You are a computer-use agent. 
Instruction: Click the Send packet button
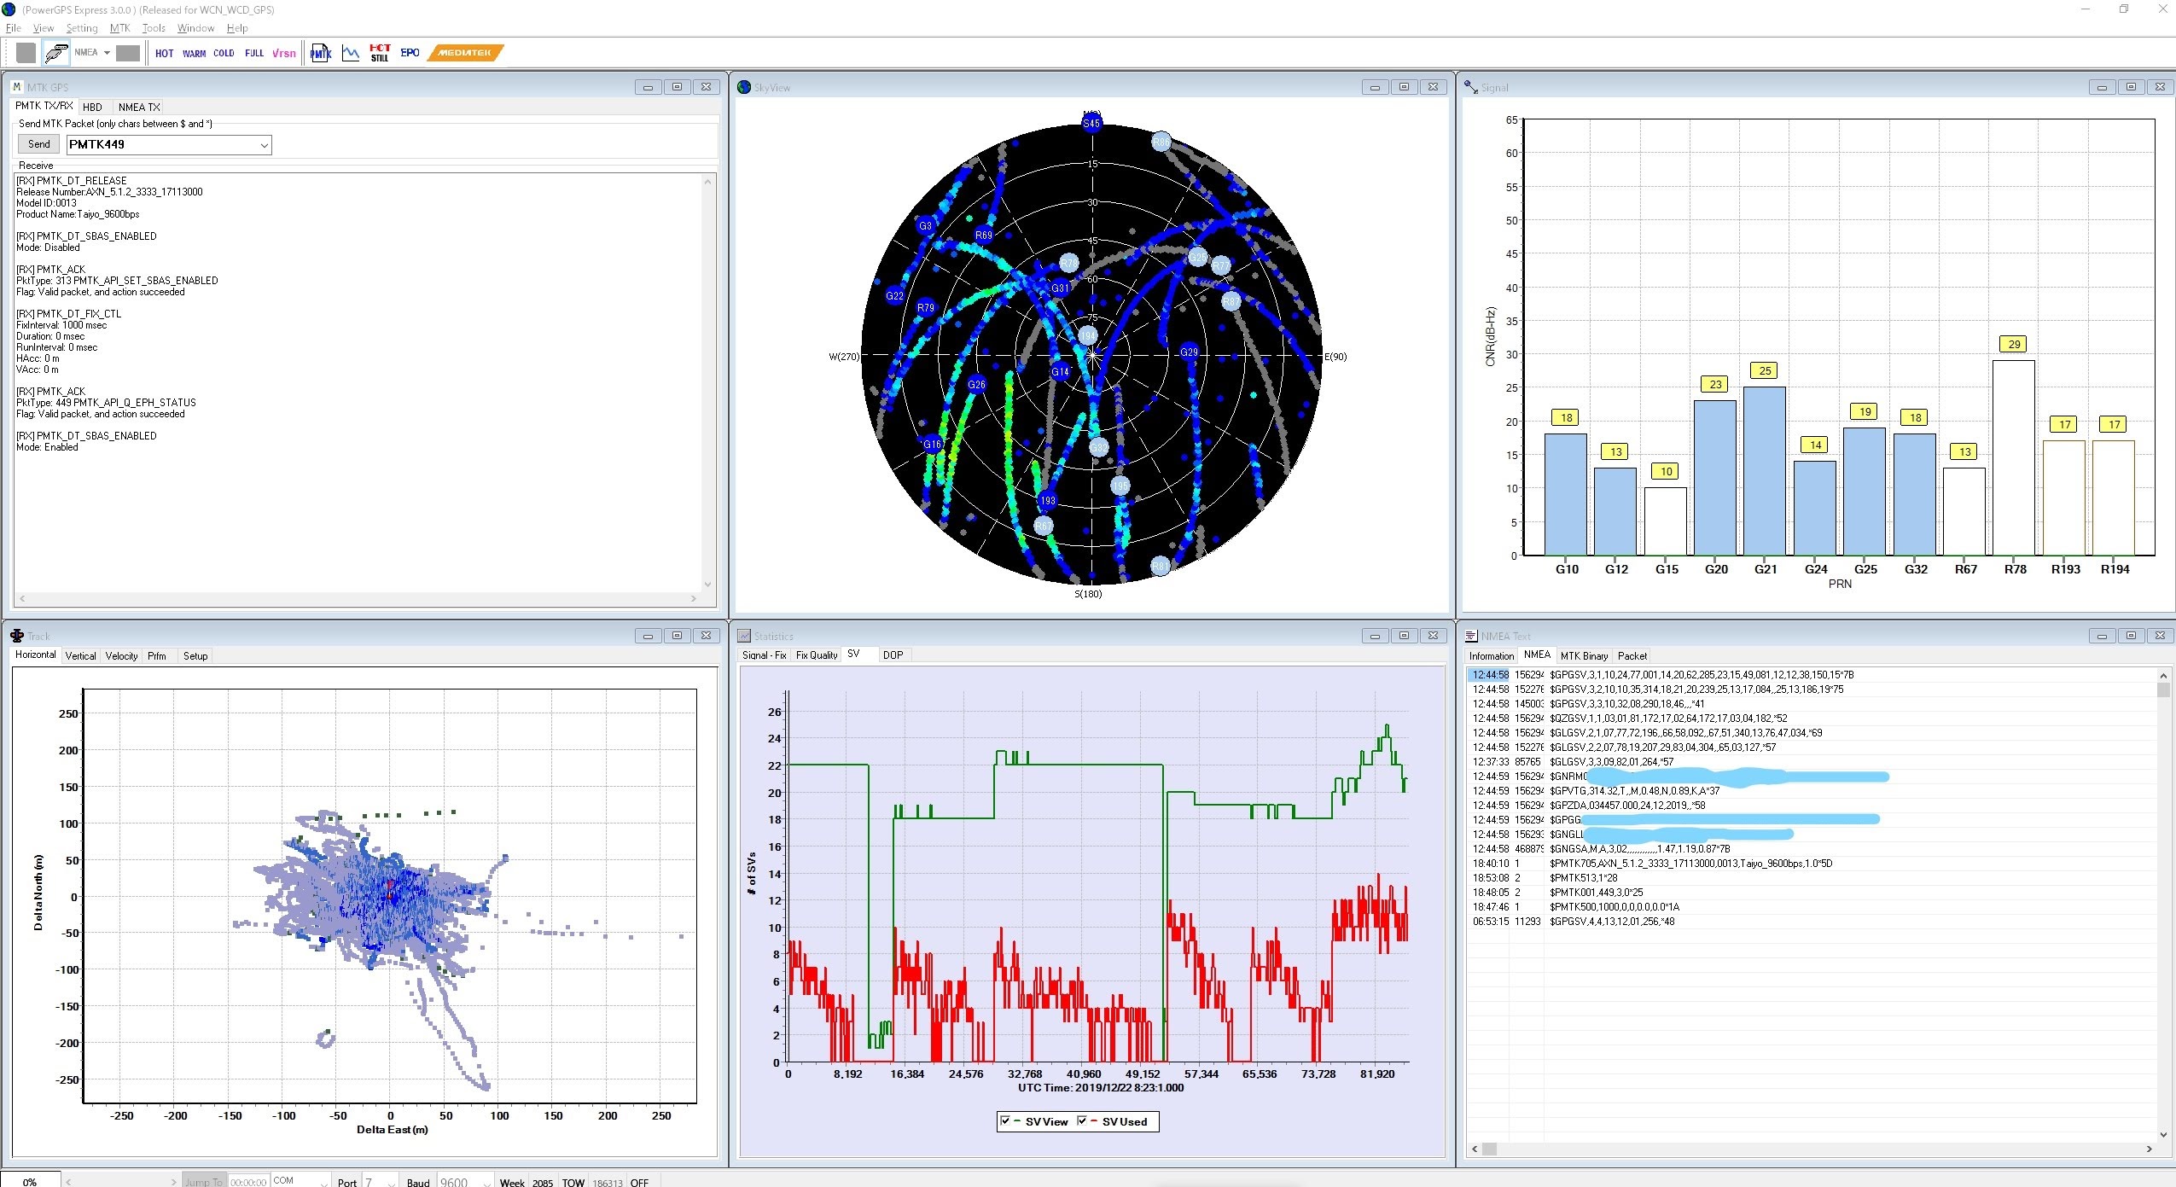pyautogui.click(x=39, y=144)
